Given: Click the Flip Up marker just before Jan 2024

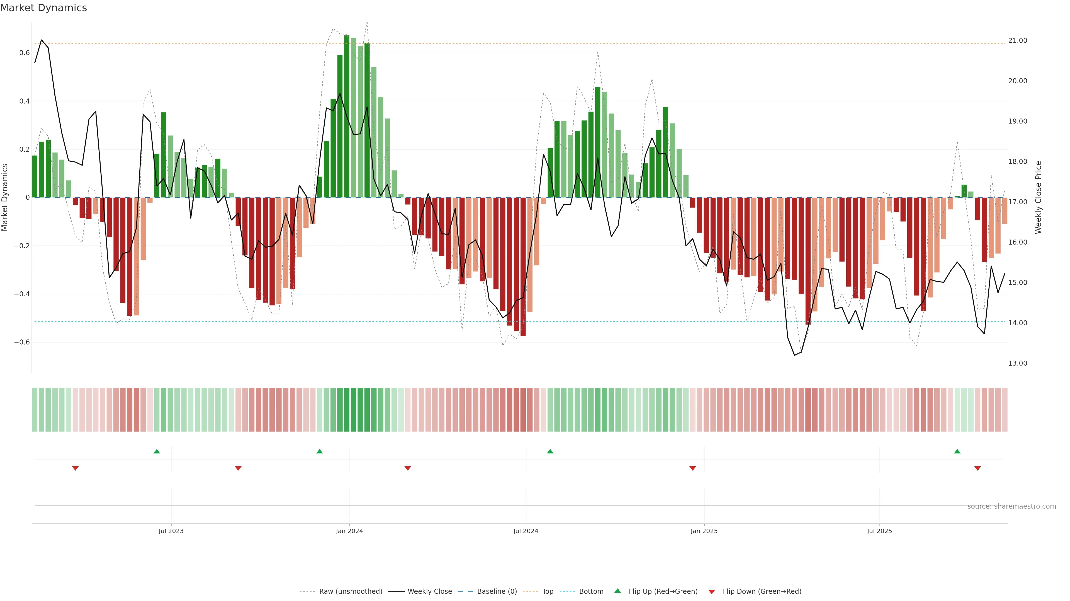Looking at the screenshot, I should coord(319,451).
